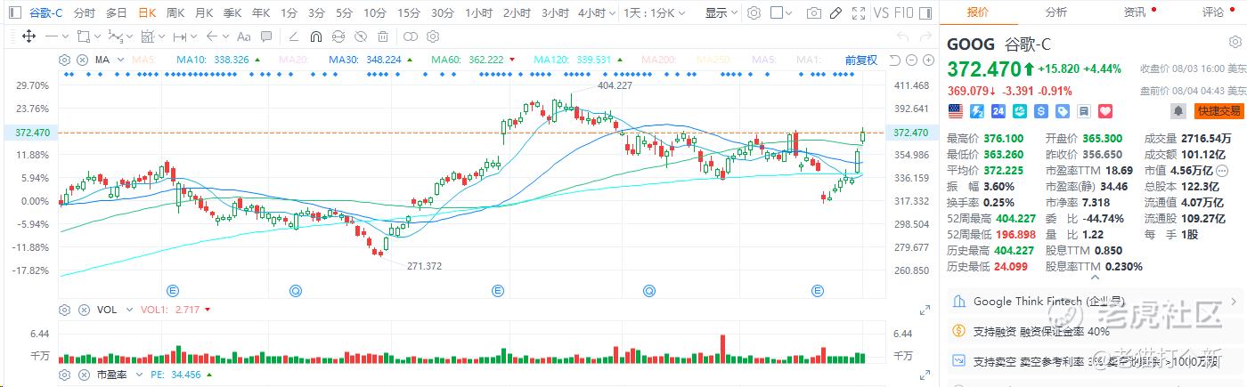Toggle MA20 line visibility
Image resolution: width=1247 pixels, height=387 pixels.
(x=293, y=60)
